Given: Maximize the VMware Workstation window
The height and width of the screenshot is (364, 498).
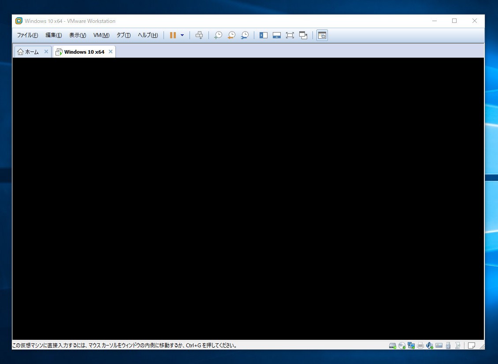Looking at the screenshot, I should [454, 21].
